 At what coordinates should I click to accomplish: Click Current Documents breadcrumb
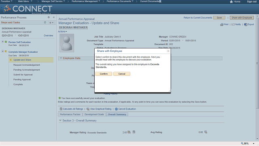150,1
